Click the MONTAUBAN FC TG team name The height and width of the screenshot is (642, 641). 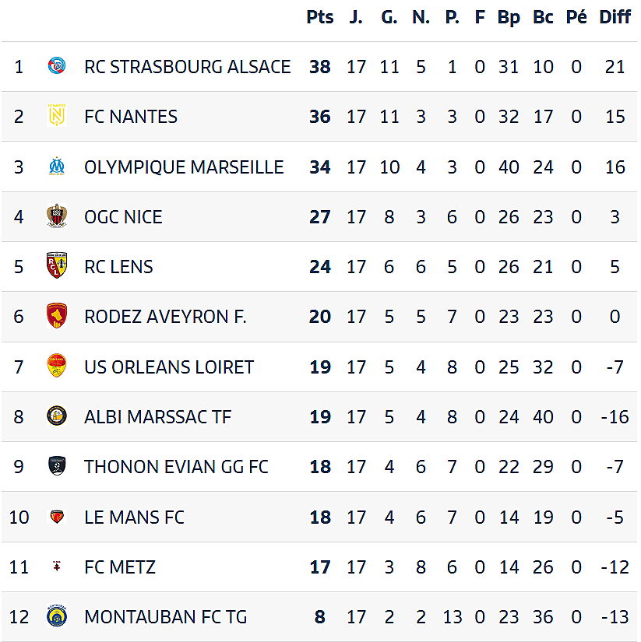(165, 617)
